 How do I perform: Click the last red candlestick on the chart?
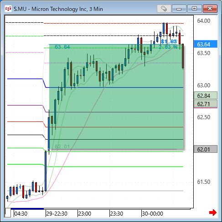pyautogui.click(x=183, y=56)
